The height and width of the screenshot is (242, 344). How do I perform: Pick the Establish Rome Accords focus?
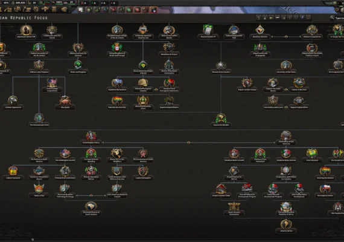pyautogui.click(x=286, y=155)
